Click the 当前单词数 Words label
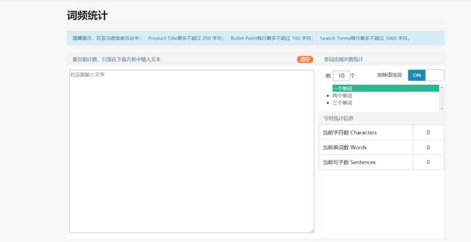This screenshot has width=471, height=242. click(345, 147)
